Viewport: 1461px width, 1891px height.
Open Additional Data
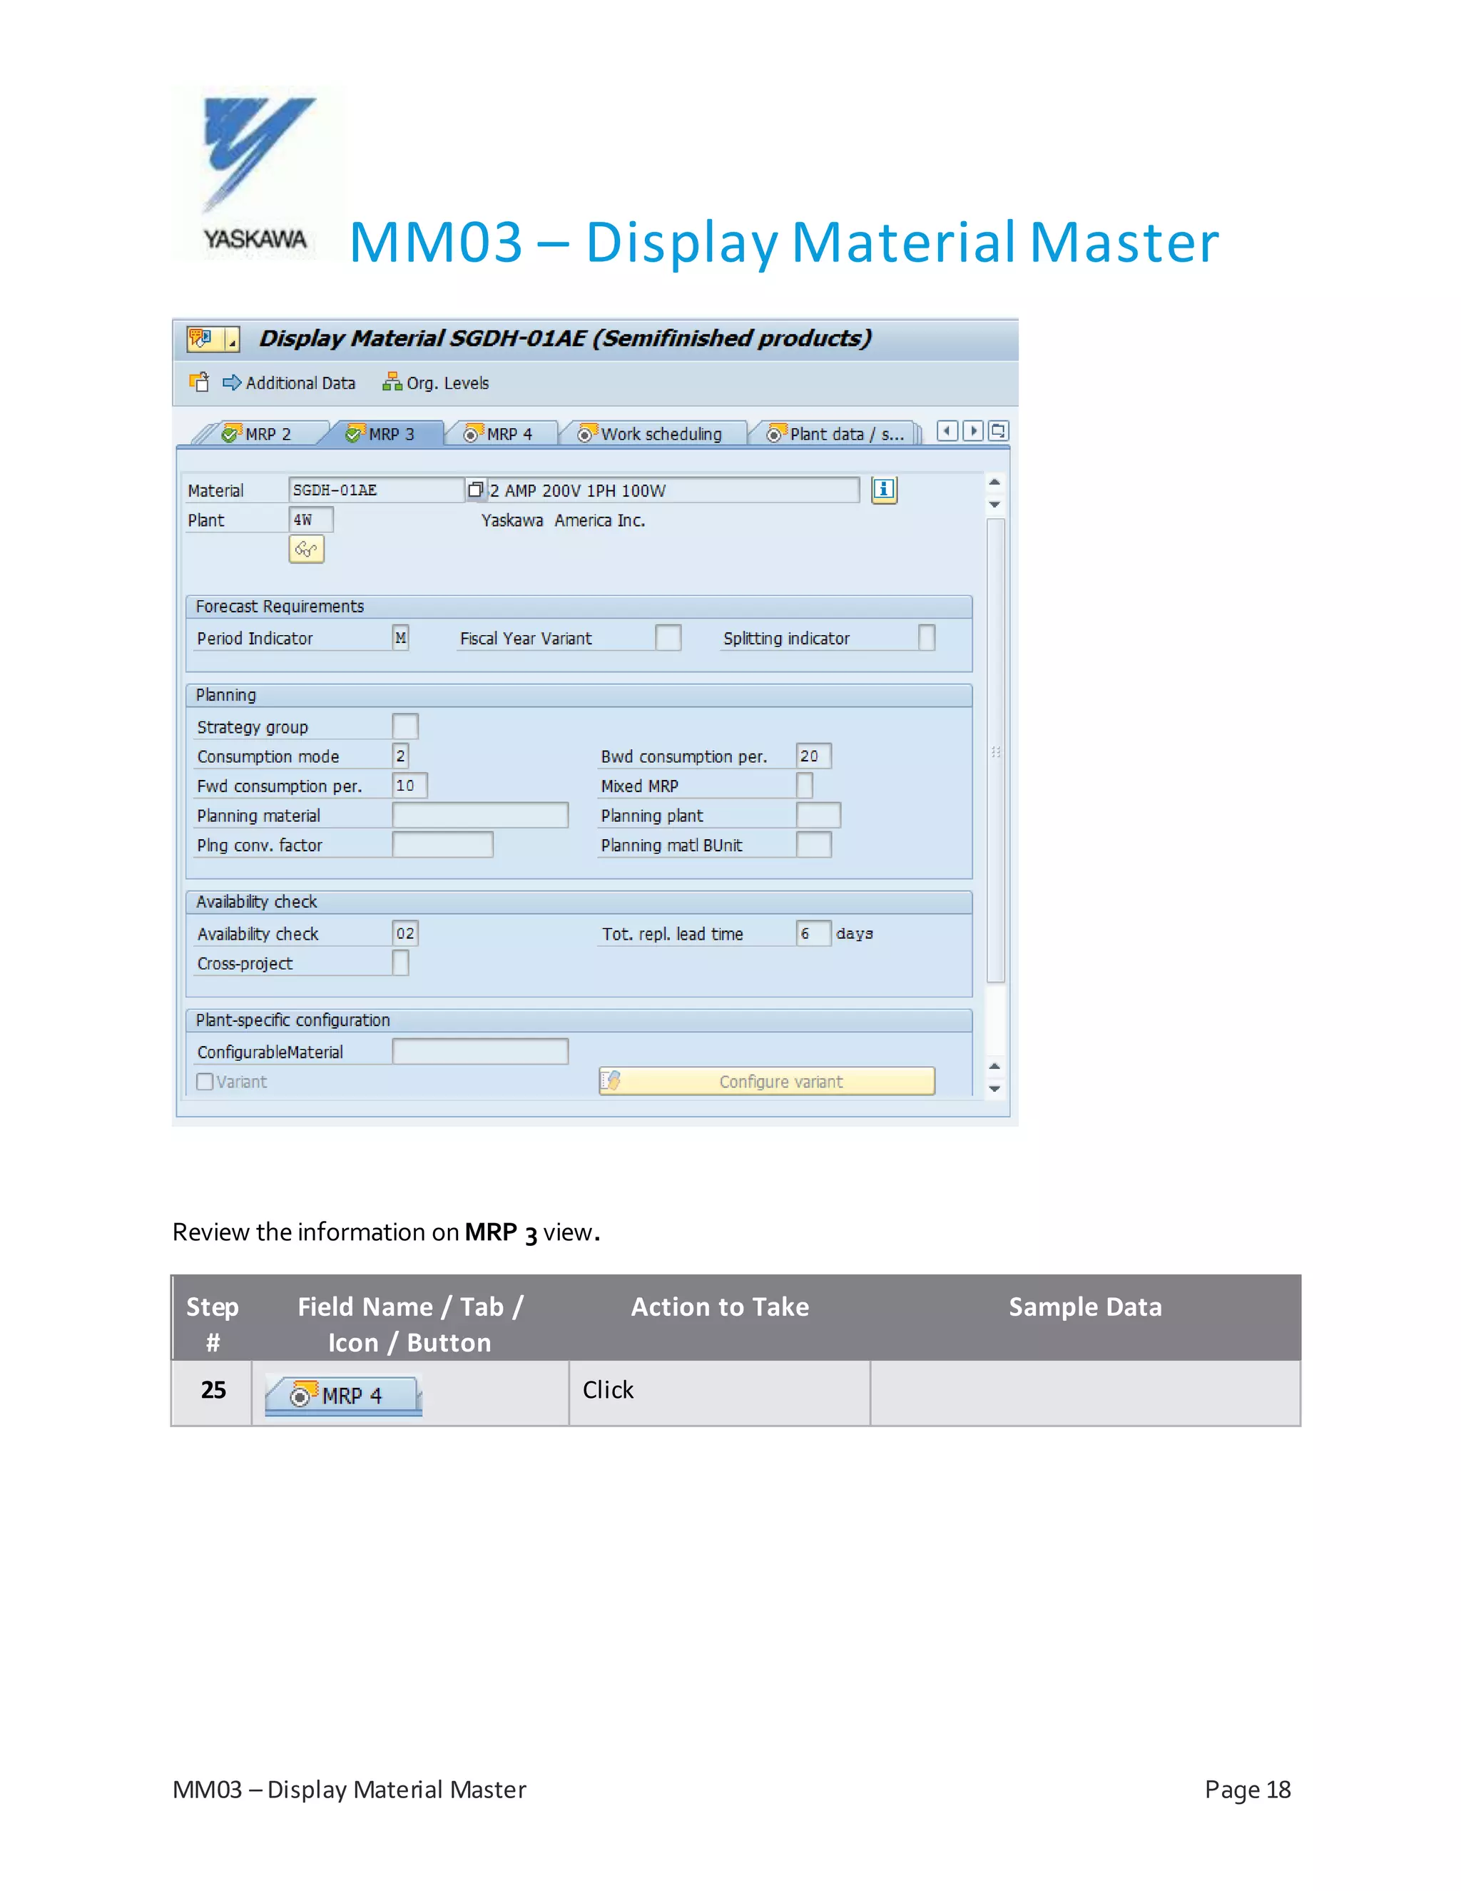pyautogui.click(x=289, y=382)
